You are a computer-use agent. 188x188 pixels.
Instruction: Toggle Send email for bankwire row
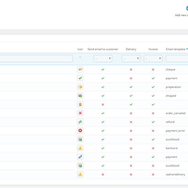[103, 148]
